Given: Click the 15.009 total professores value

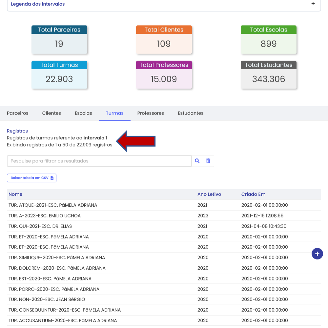Looking at the screenshot, I should 164,79.
